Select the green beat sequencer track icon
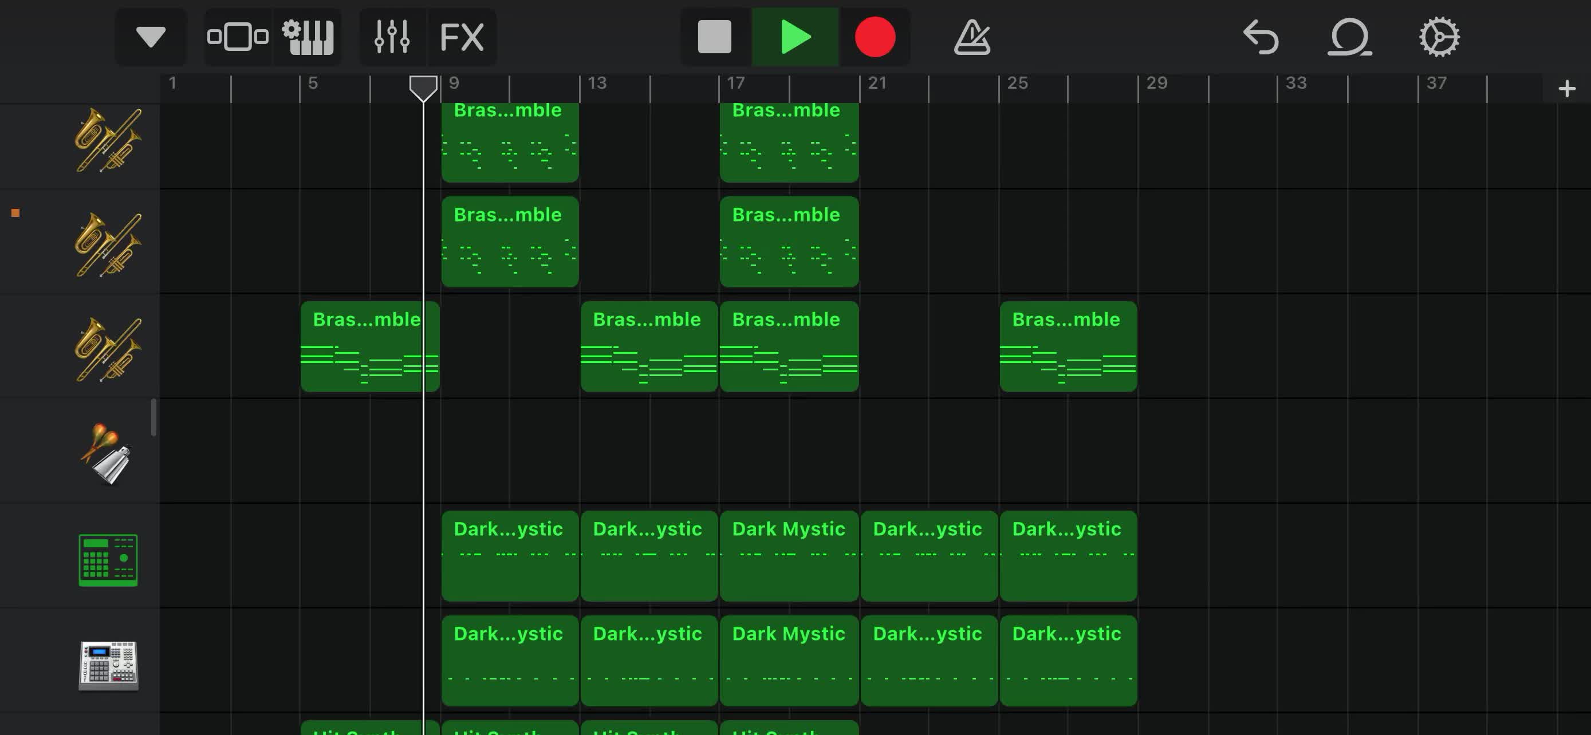Screen dimensions: 1591x735 point(108,560)
